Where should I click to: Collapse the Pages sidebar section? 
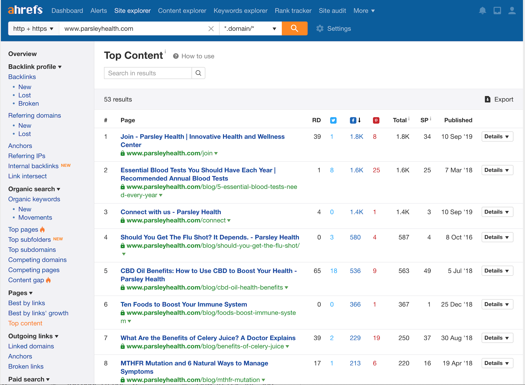(x=20, y=293)
